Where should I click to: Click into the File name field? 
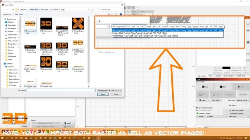click(61, 90)
